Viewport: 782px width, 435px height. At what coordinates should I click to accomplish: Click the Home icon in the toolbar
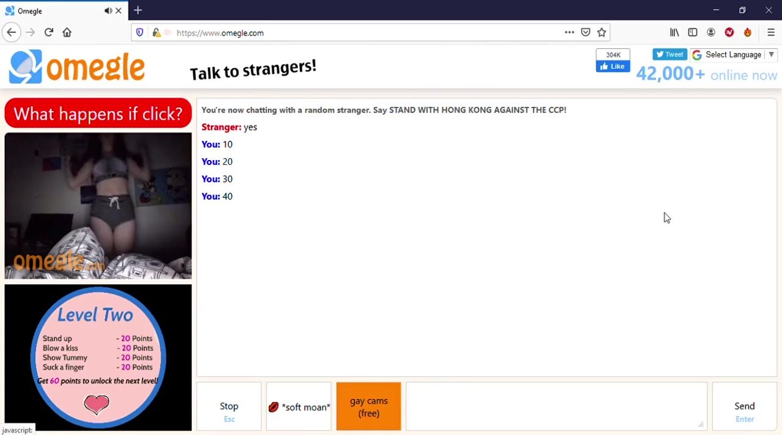click(x=67, y=32)
